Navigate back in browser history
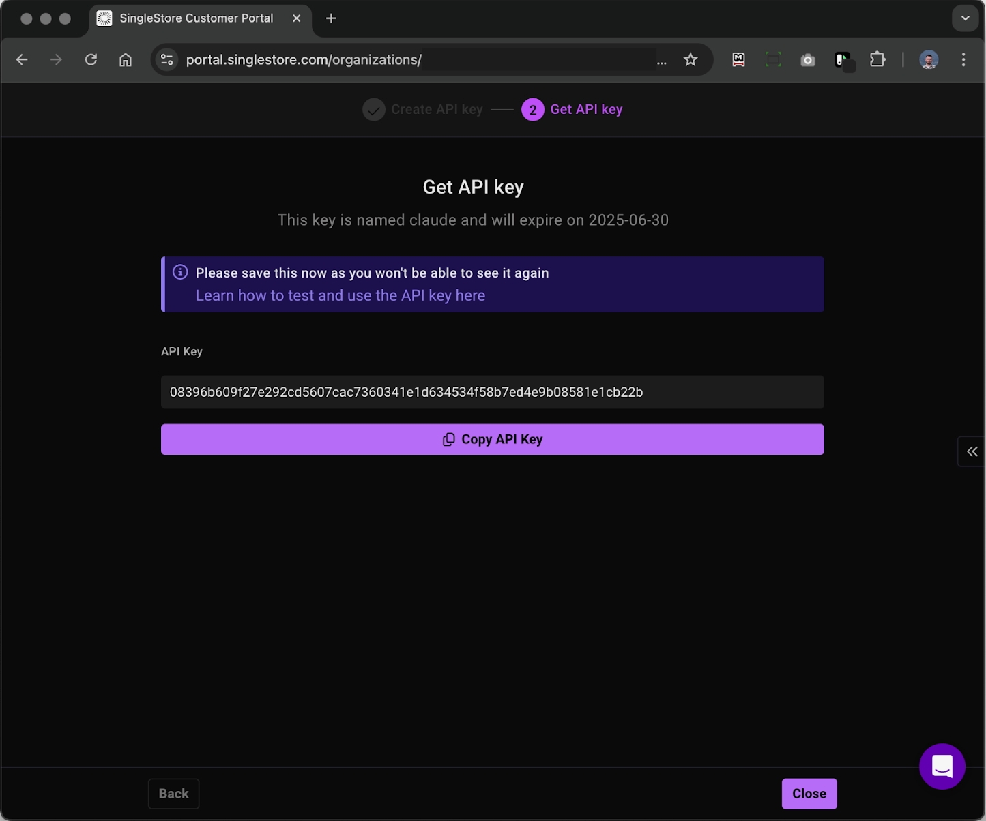Viewport: 986px width, 821px height. (22, 60)
